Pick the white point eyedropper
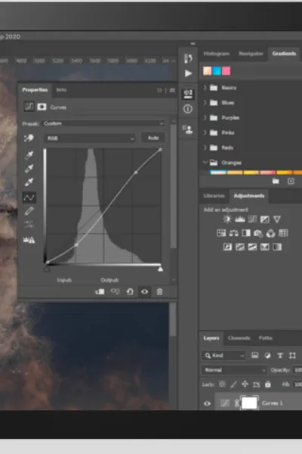The width and height of the screenshot is (302, 454). [29, 182]
